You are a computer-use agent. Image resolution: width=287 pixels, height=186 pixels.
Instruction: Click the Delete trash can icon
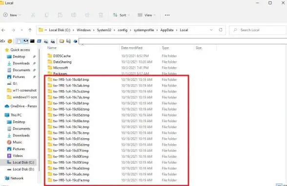[x=101, y=15]
